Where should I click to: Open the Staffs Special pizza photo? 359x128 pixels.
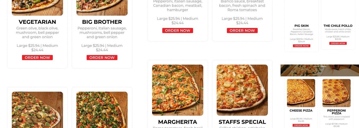(x=242, y=90)
